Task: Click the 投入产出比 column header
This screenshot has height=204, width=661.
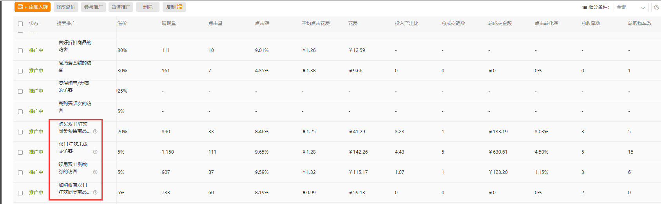Action: coord(407,23)
